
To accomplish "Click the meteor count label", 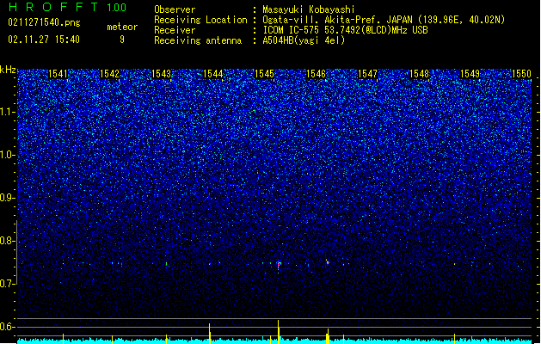I will [x=122, y=27].
